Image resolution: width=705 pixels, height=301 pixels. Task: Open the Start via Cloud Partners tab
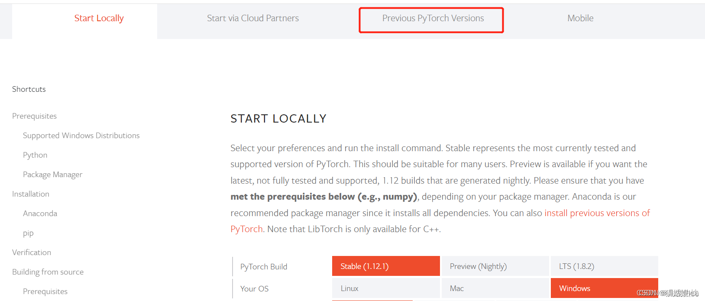[253, 18]
